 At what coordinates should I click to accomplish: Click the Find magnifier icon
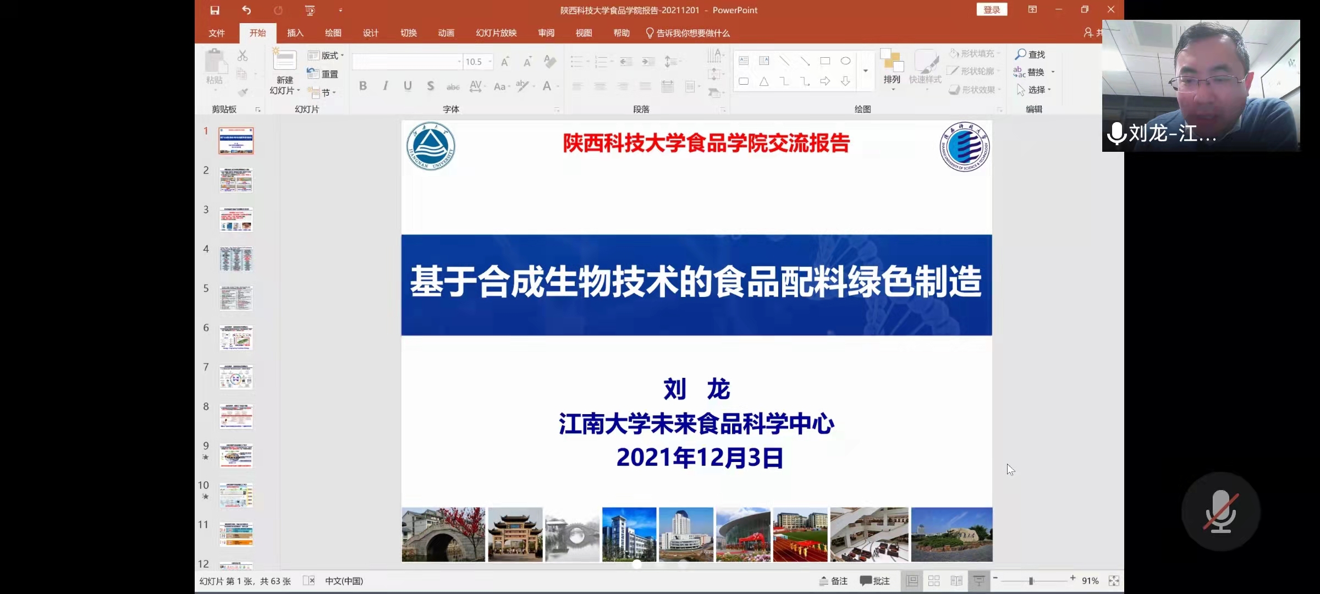pos(1021,54)
